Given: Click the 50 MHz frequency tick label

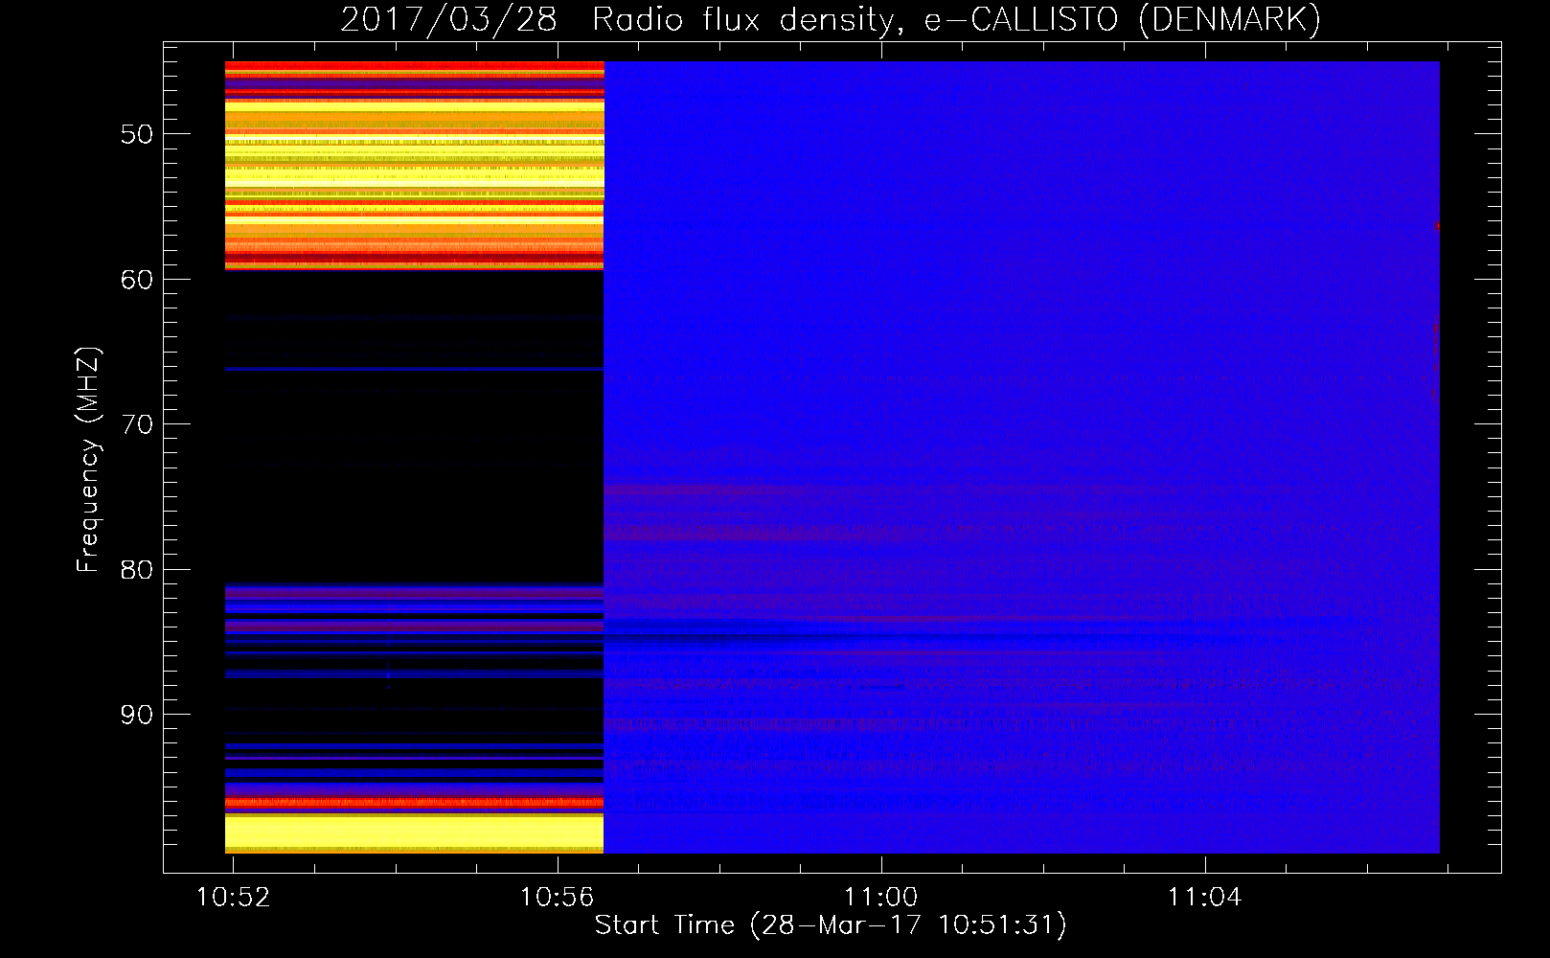Looking at the screenshot, I should (x=137, y=134).
